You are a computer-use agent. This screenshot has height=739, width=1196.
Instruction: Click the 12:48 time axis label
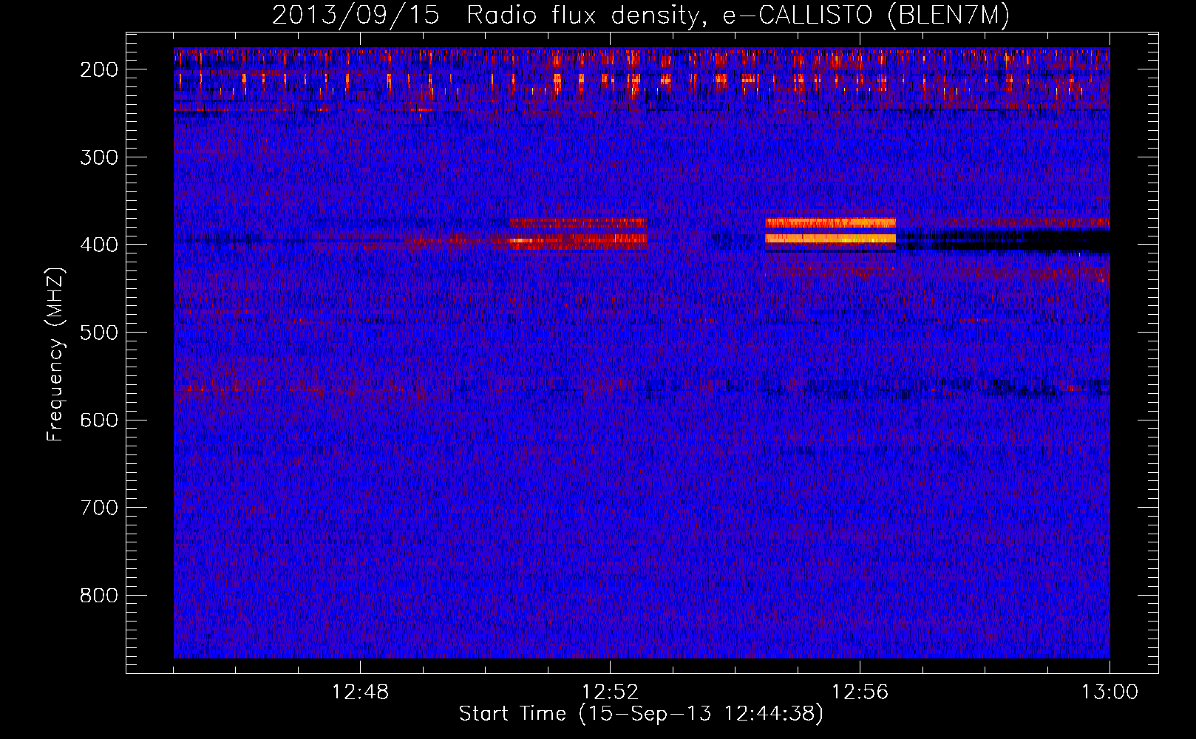(360, 692)
